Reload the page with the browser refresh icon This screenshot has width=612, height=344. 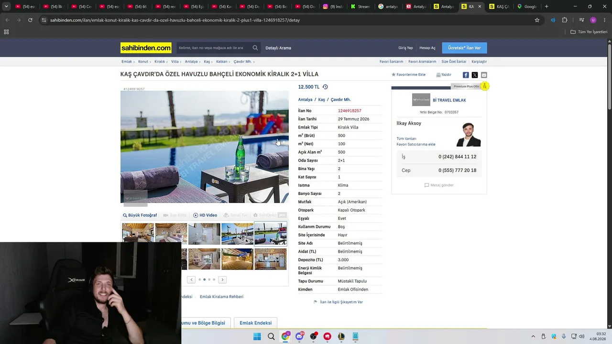pos(30,20)
